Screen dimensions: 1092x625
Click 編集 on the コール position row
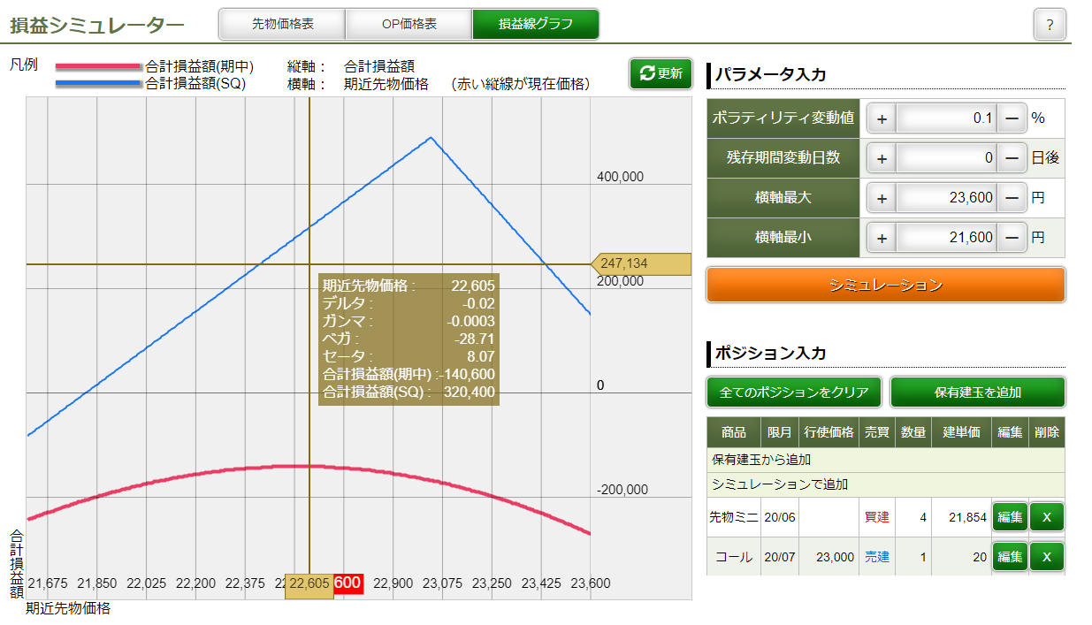pos(1009,557)
